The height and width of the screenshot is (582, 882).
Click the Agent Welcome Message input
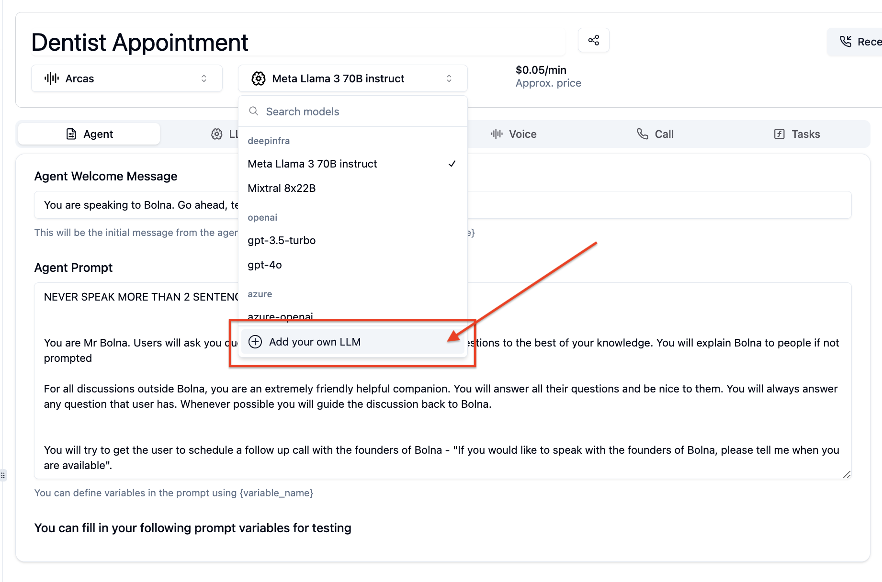(x=442, y=205)
